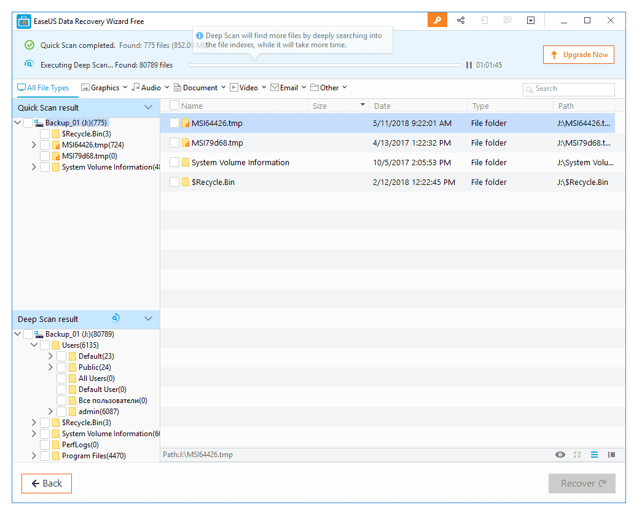This screenshot has width=634, height=513.
Task: Collapse the Quick Scan result panel
Action: pos(149,108)
